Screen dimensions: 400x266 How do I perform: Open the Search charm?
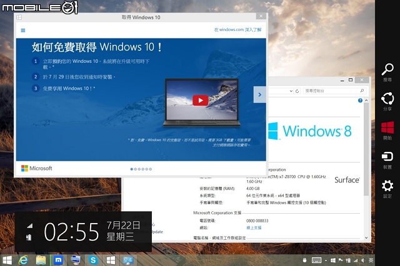pos(387,72)
